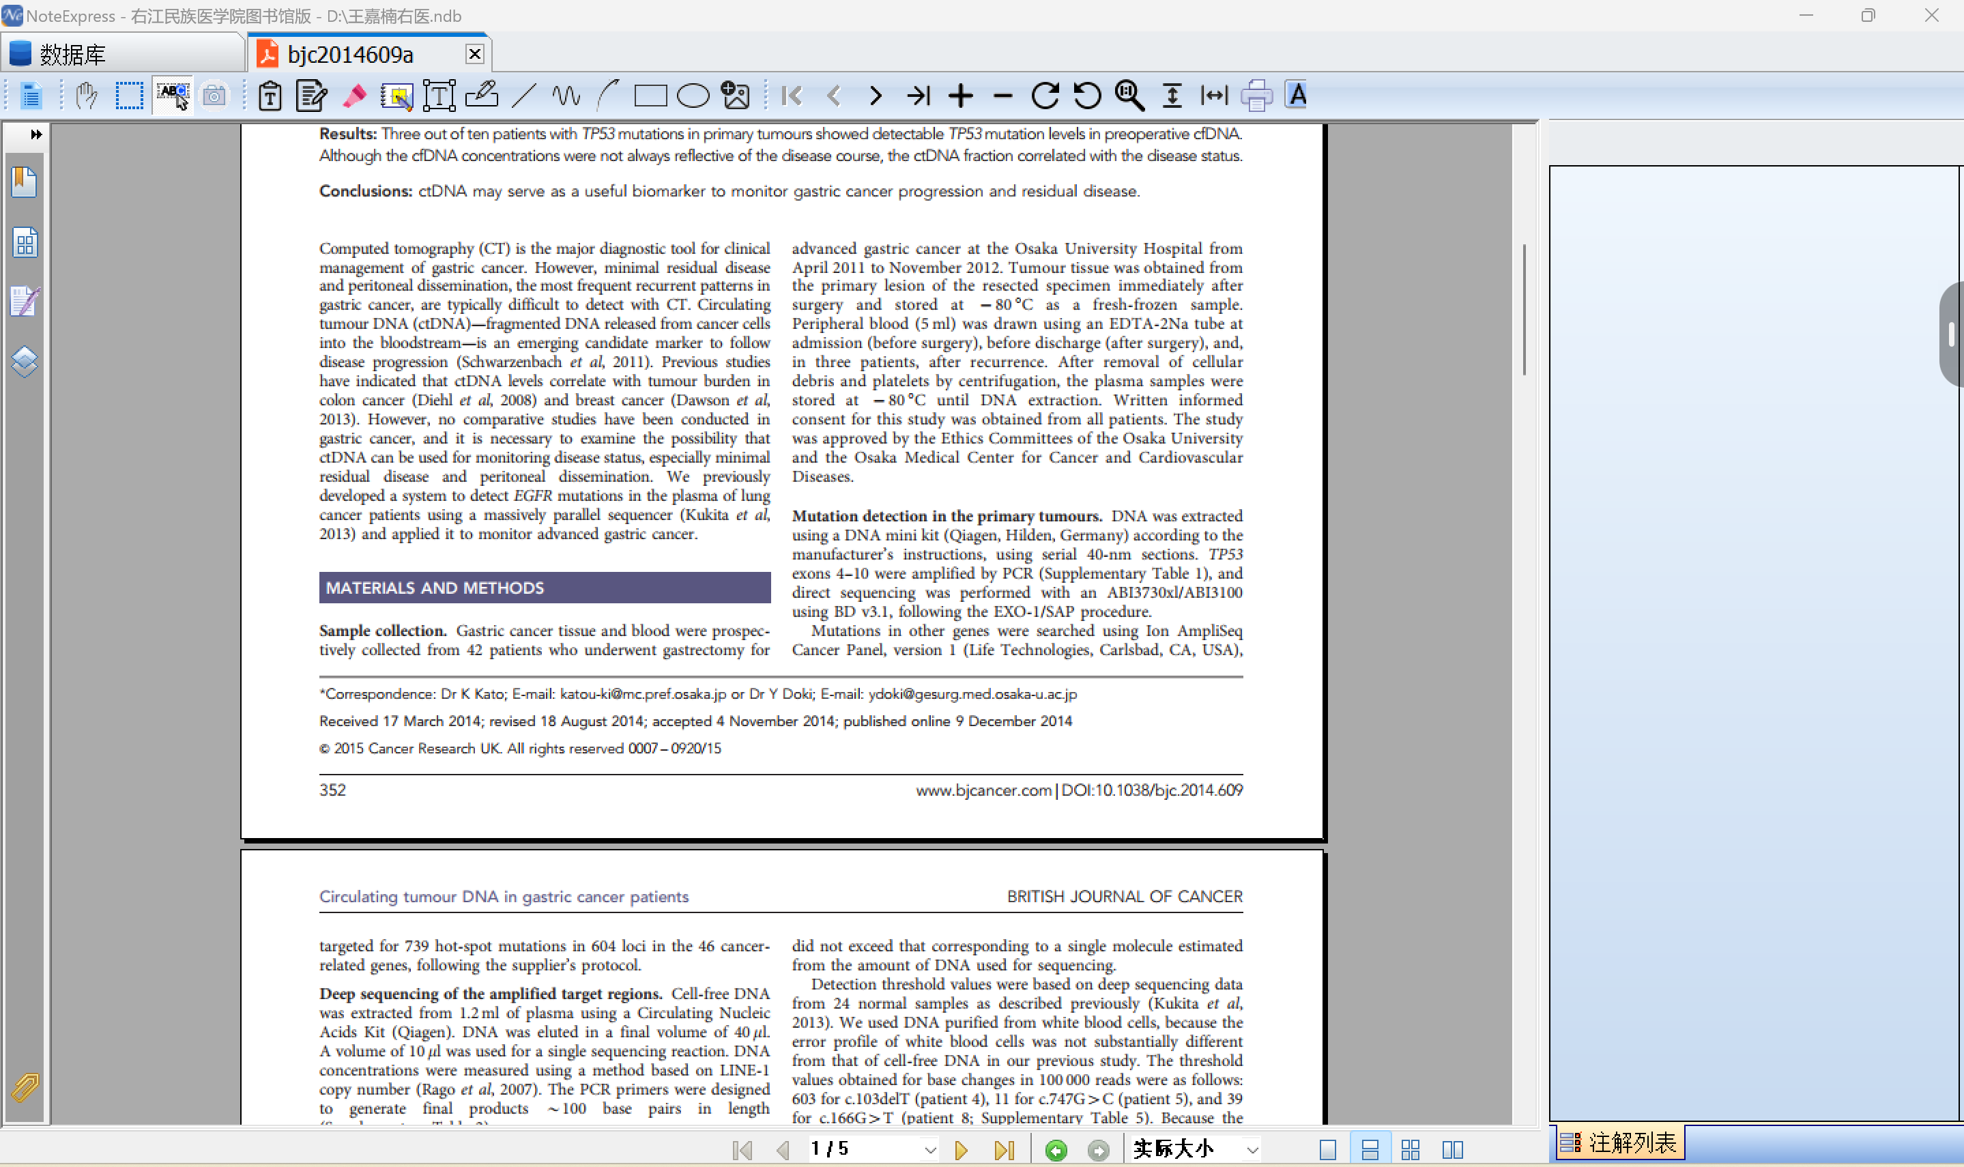Viewport: 1964px width, 1167px height.
Task: Select the Hand pan tool
Action: click(x=87, y=96)
